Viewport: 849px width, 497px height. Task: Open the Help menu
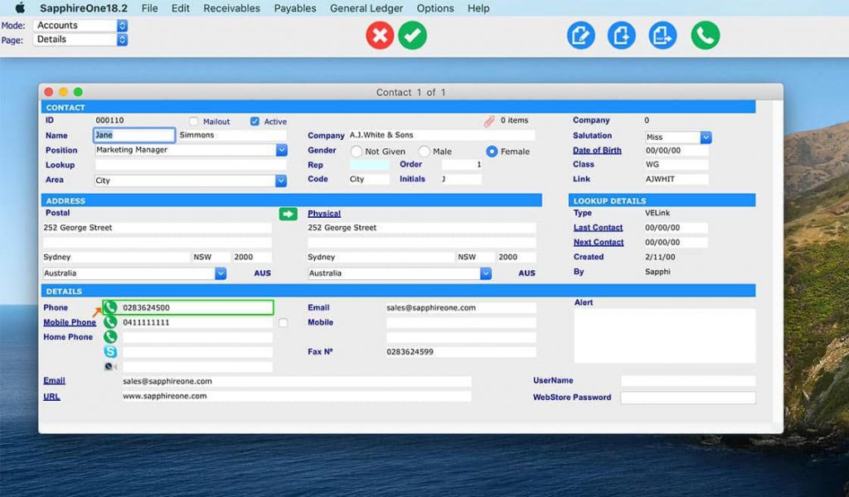click(x=478, y=8)
